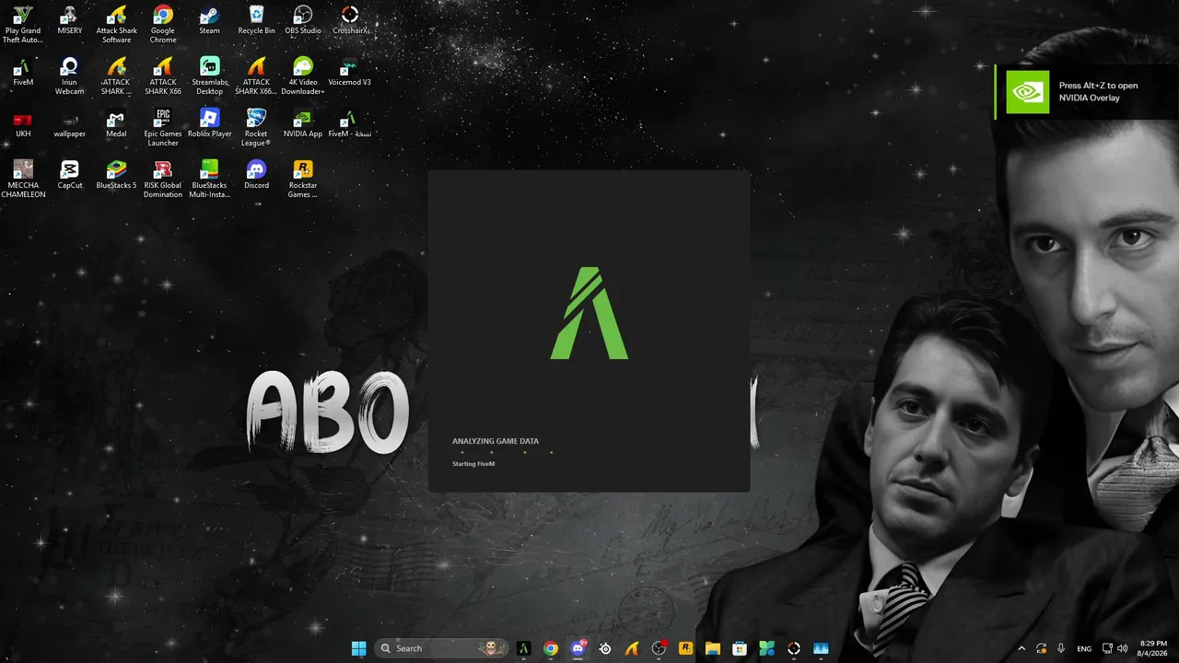This screenshot has width=1179, height=663.
Task: Launch Discord from the desktop shortcut
Action: pos(256,175)
